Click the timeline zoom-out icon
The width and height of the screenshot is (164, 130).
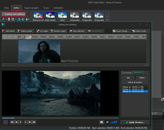10,37
